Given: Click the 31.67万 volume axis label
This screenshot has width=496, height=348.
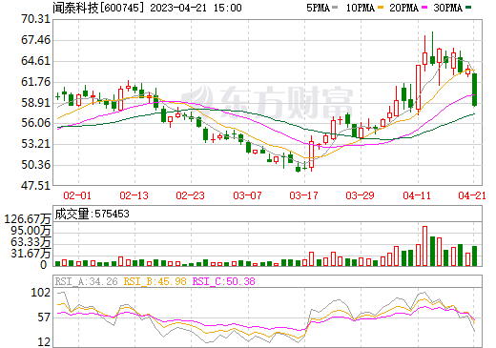Looking at the screenshot, I should point(31,254).
